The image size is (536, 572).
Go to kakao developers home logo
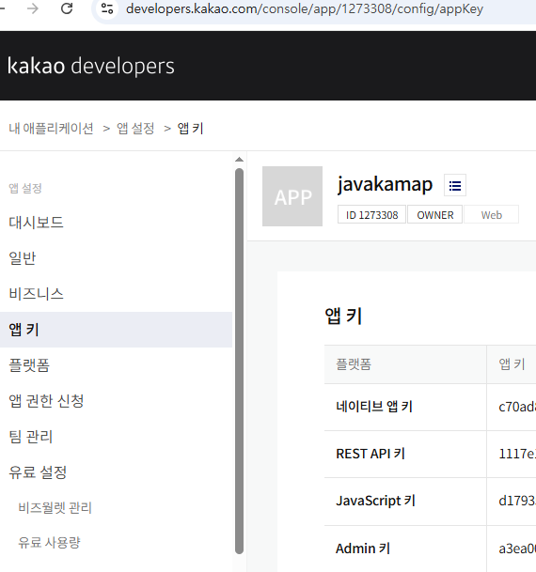(91, 66)
